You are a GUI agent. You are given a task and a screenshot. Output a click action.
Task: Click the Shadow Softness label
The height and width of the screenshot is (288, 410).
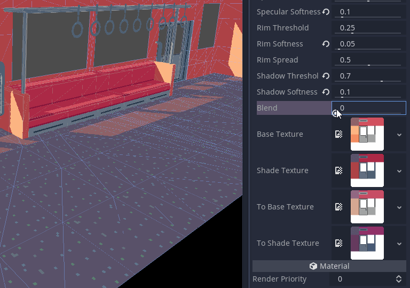(x=287, y=92)
